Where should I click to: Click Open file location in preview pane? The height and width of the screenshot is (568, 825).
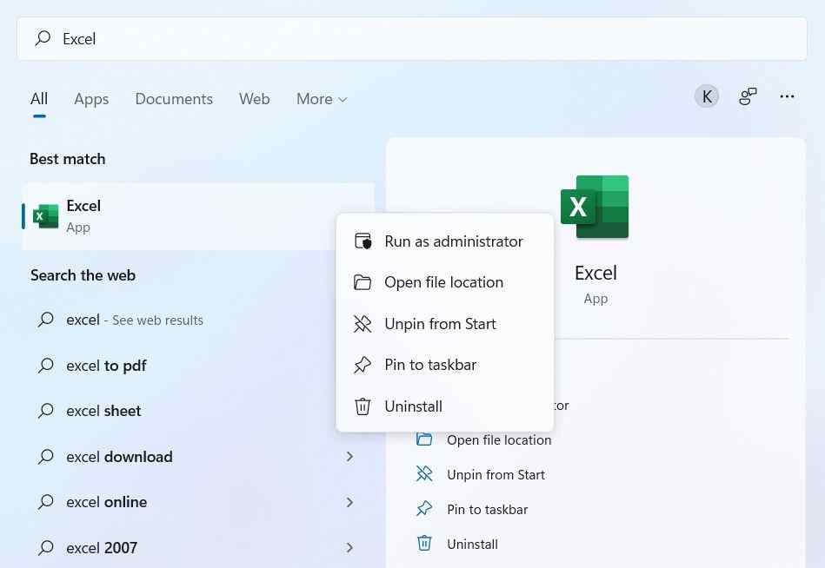pyautogui.click(x=499, y=439)
